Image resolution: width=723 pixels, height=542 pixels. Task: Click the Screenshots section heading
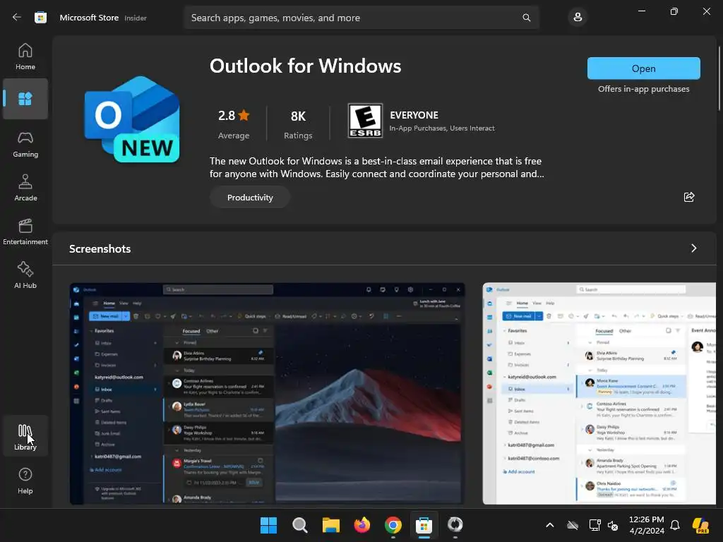click(100, 249)
